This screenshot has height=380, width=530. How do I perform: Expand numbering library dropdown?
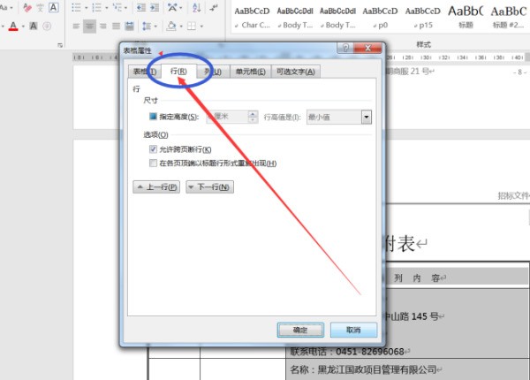point(107,8)
